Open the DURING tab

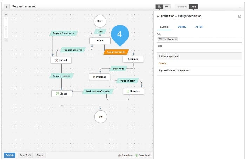[182, 27]
